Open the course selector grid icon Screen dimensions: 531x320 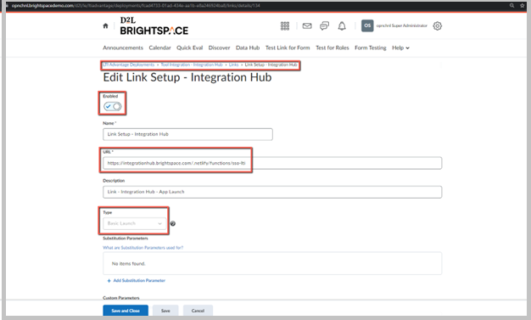[x=285, y=25]
